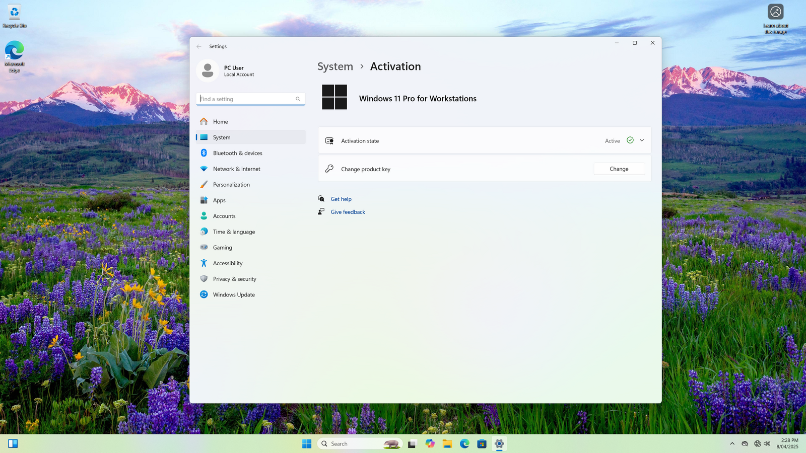Show hidden system tray icons
Viewport: 806px width, 453px height.
point(732,443)
